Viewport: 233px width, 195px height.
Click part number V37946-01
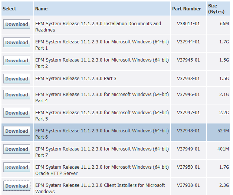click(188, 94)
